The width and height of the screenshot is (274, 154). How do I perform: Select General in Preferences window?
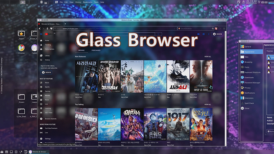[251, 47]
